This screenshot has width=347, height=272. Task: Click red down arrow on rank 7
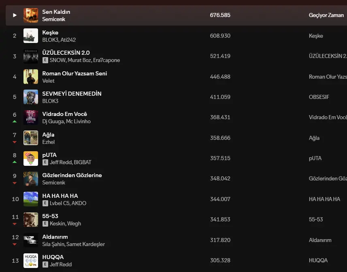click(x=15, y=142)
